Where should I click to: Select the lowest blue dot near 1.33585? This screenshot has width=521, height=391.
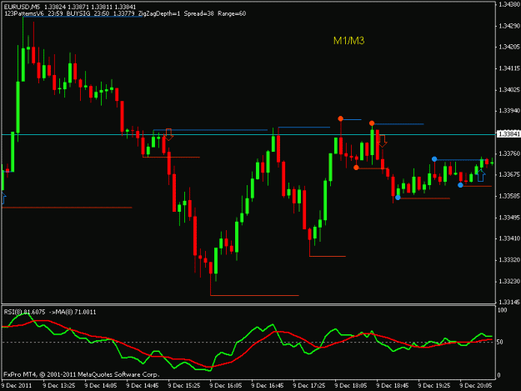click(x=398, y=198)
